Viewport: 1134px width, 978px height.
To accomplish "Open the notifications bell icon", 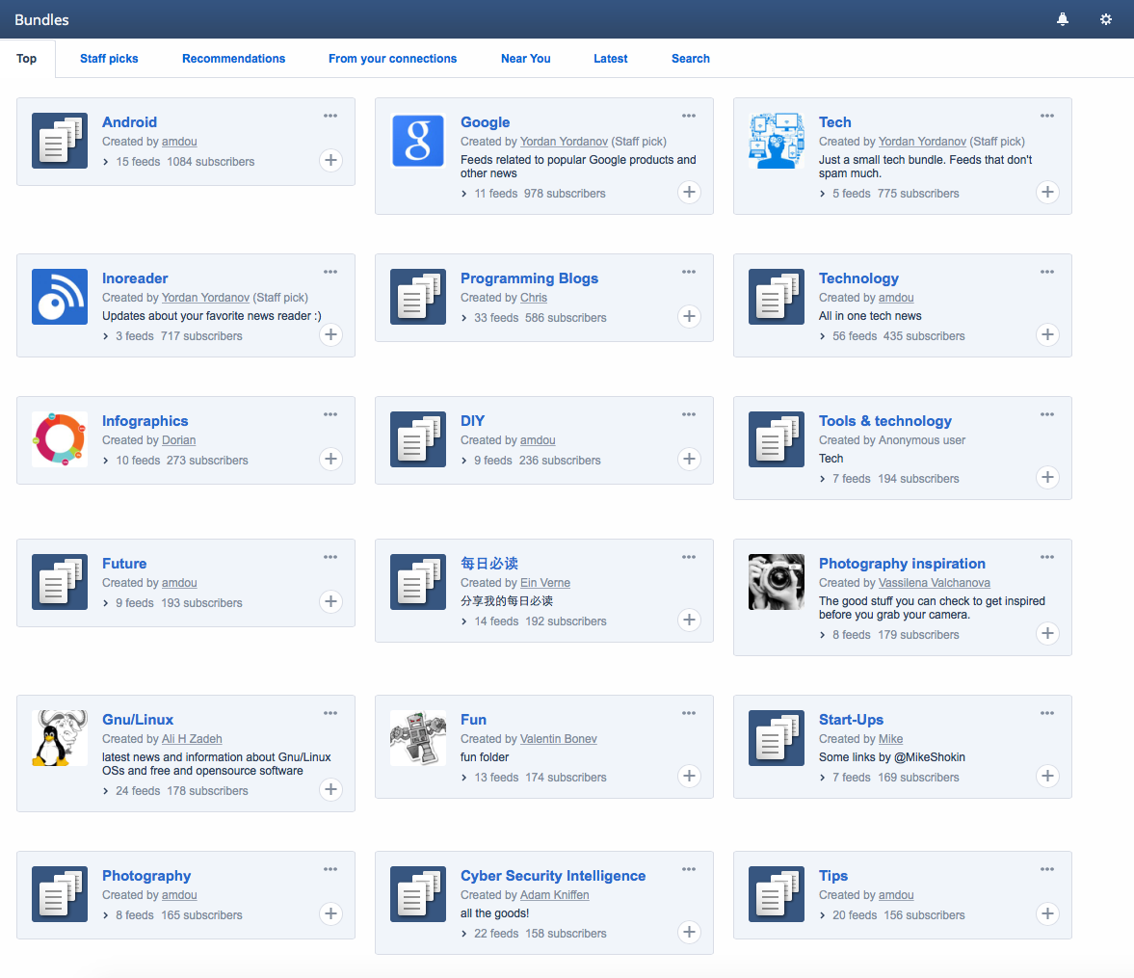I will (1063, 19).
